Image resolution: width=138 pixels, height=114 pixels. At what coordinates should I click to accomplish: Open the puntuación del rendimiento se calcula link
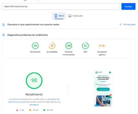point(34,100)
